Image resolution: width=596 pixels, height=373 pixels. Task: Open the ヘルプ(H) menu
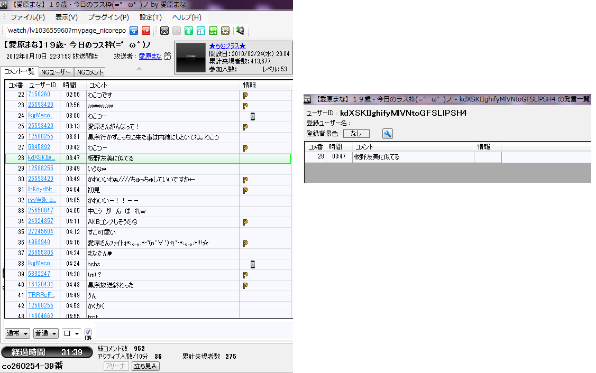[x=187, y=17]
